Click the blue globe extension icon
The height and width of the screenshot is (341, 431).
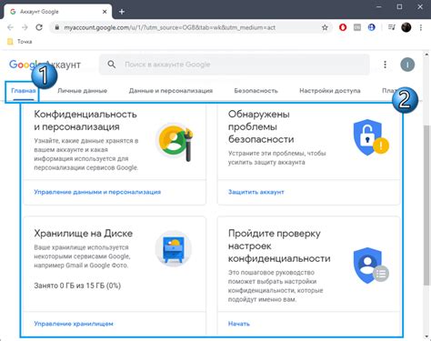click(x=372, y=27)
